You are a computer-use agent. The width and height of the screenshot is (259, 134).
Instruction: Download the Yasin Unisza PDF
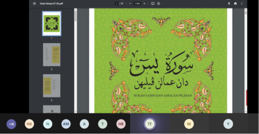pos(229,4)
